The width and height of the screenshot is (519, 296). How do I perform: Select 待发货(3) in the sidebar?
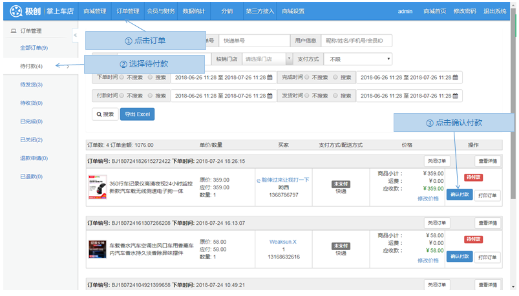[32, 85]
